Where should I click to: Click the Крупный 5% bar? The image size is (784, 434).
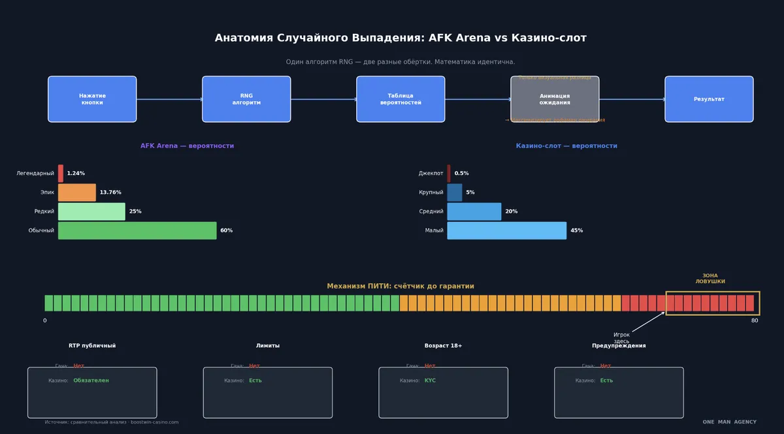(455, 193)
